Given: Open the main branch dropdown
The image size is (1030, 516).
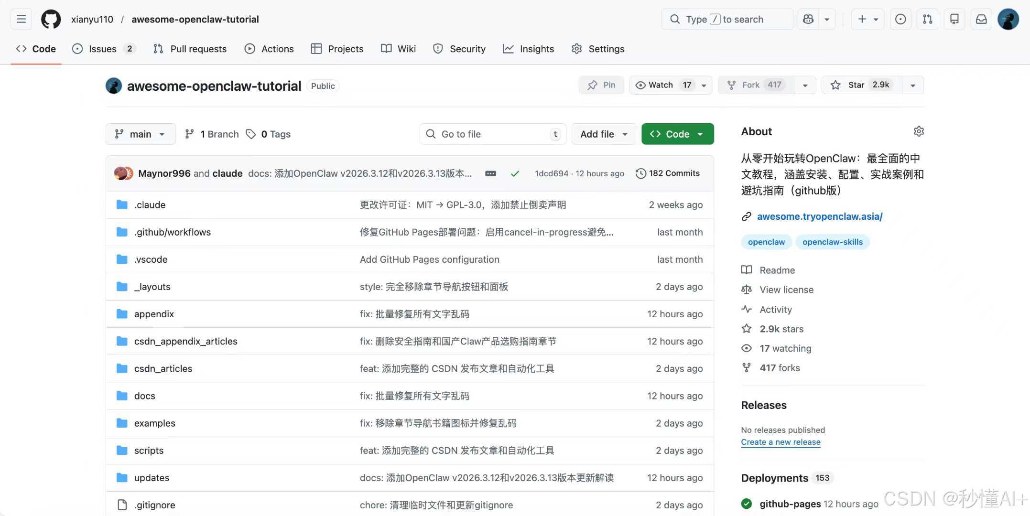Looking at the screenshot, I should 140,134.
